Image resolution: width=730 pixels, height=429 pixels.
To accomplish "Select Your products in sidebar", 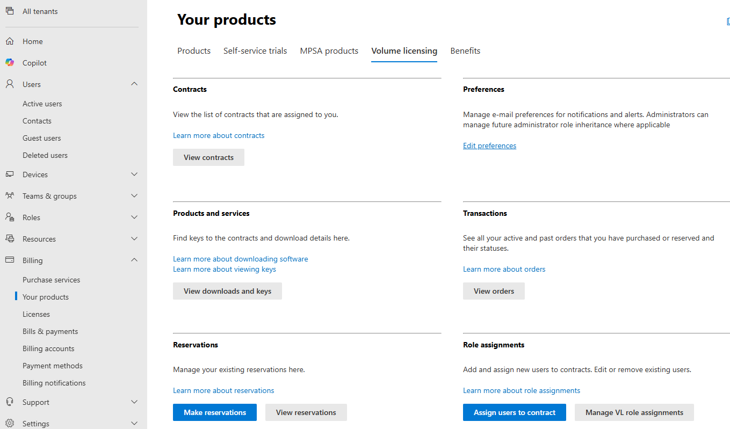I will coord(46,297).
